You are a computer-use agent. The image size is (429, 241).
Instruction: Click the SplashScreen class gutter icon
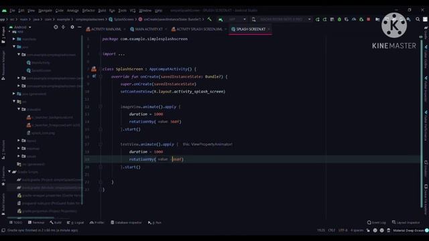tap(94, 69)
